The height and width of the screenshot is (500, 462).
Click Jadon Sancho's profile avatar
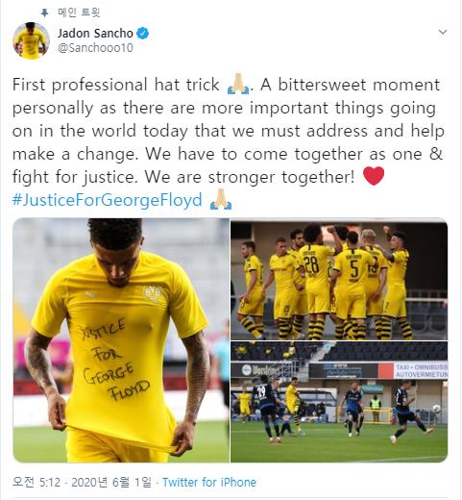(31, 40)
